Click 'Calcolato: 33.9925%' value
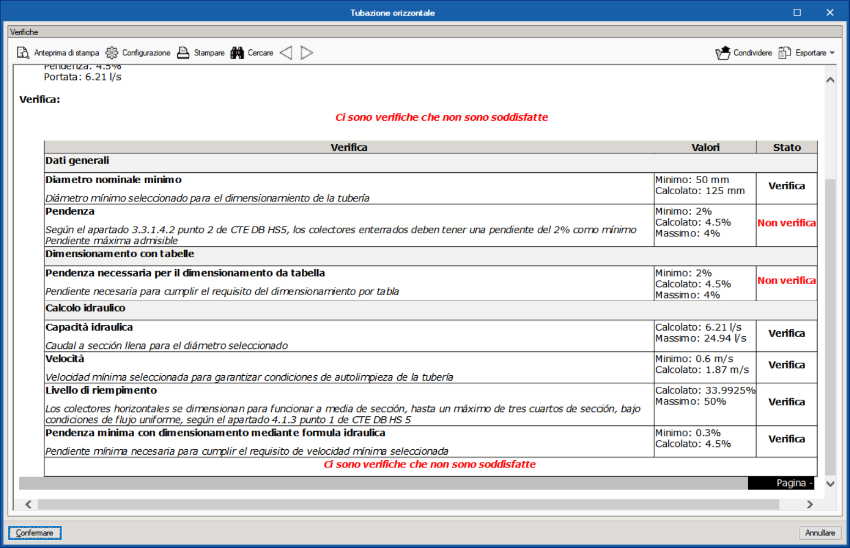Viewport: 850px width, 548px height. pyautogui.click(x=705, y=390)
